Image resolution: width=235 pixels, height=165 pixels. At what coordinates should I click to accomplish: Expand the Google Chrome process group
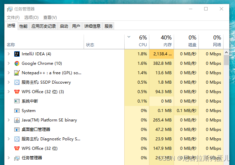[8, 63]
